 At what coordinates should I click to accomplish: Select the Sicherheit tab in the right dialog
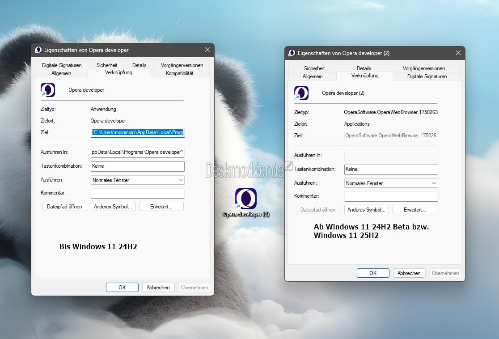click(x=314, y=68)
